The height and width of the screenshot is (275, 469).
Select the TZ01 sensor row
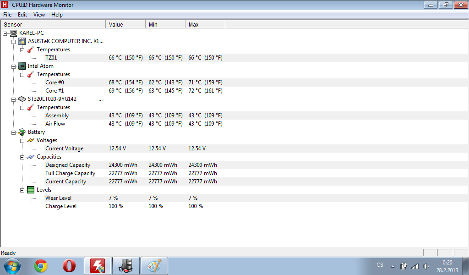(256, 58)
